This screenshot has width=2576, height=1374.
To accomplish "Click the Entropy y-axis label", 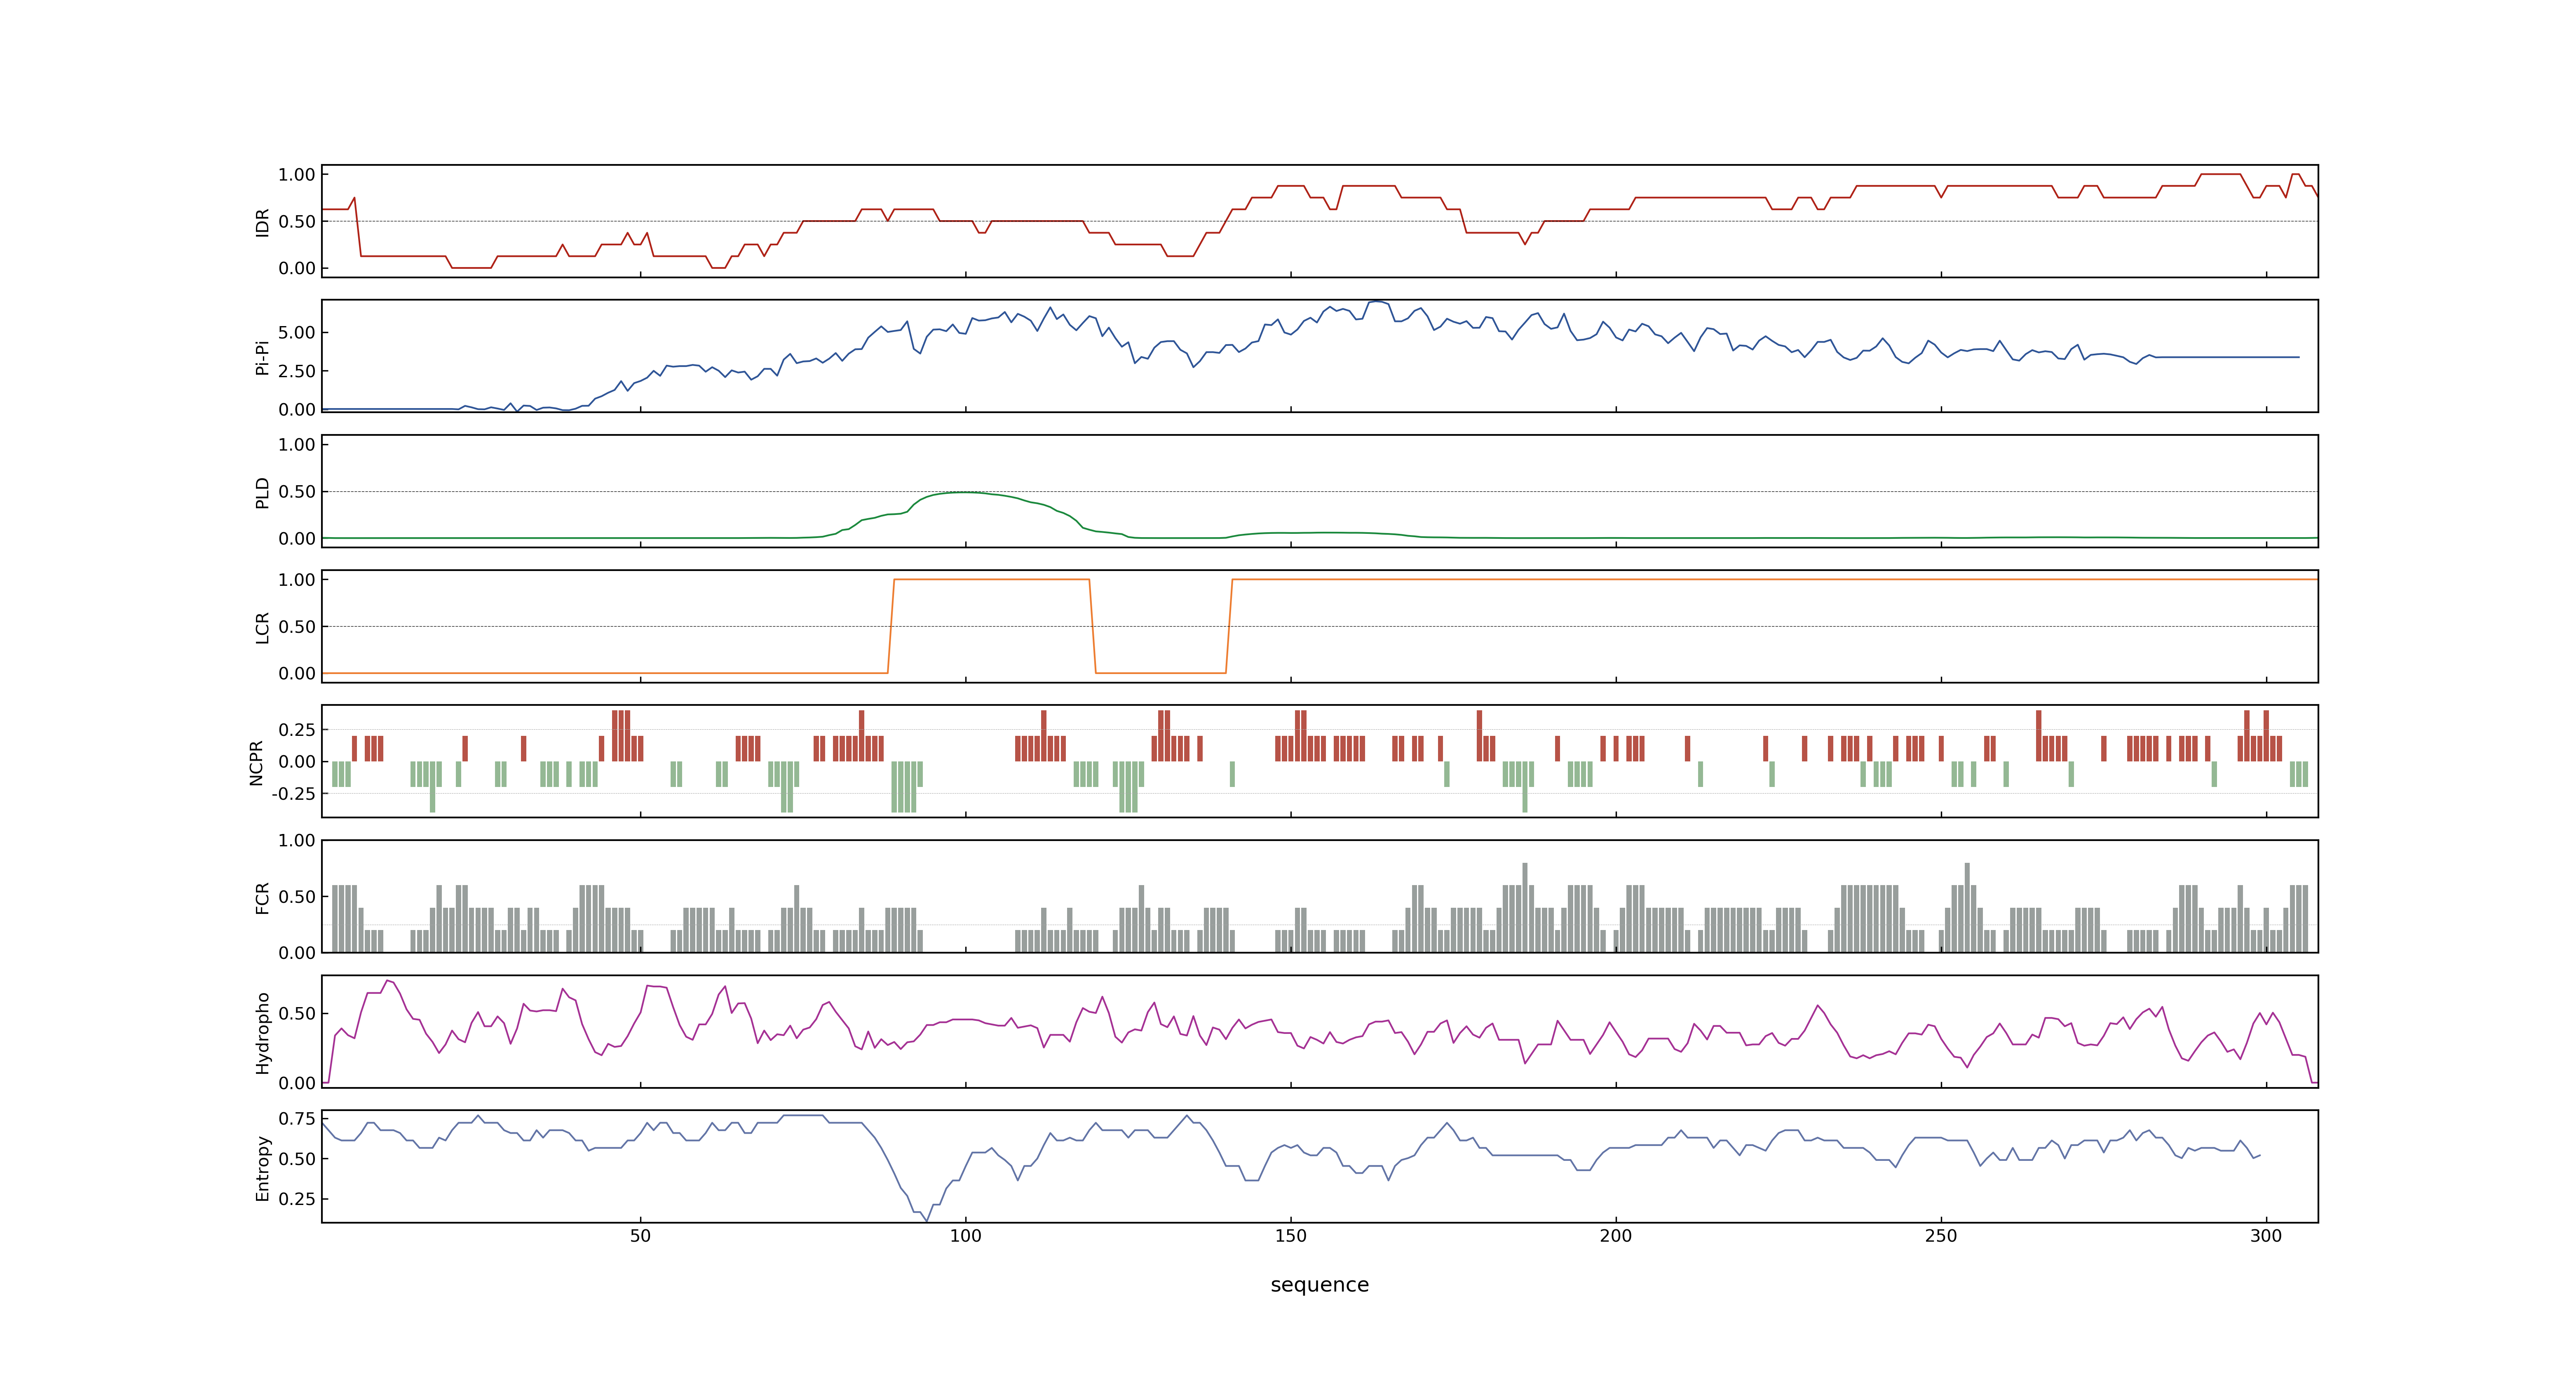I will (x=262, y=1167).
